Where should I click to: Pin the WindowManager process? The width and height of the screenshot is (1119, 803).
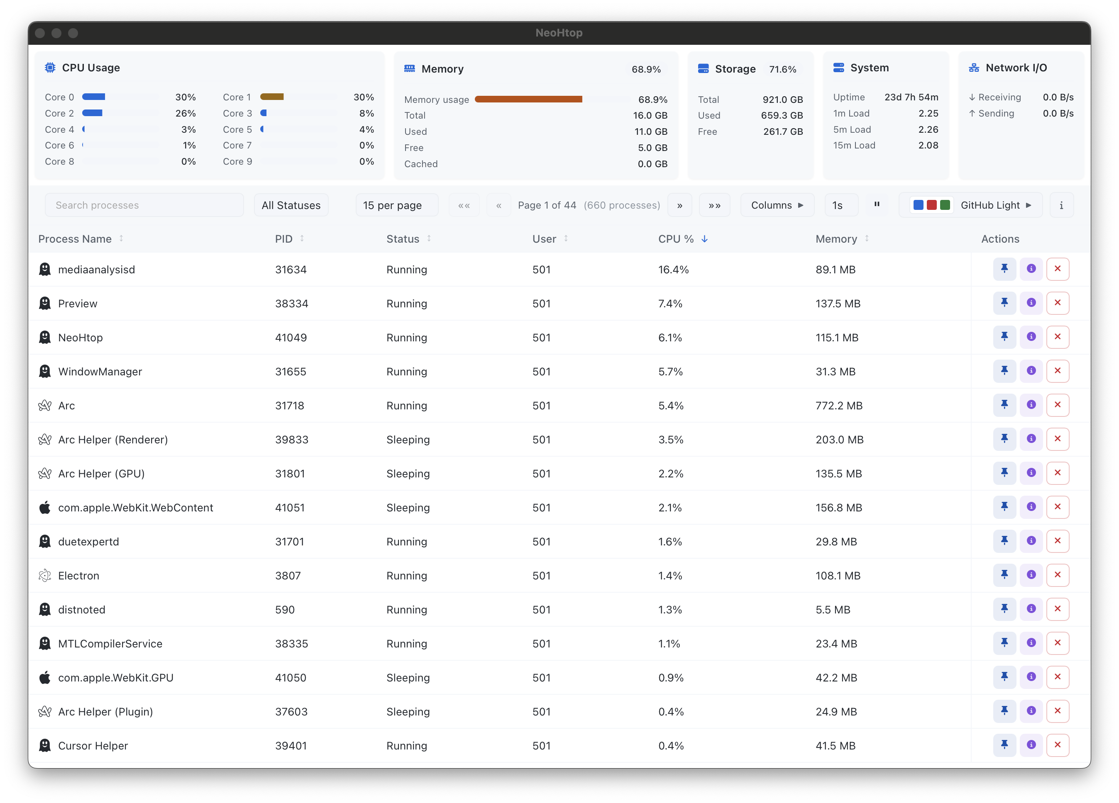click(1004, 371)
